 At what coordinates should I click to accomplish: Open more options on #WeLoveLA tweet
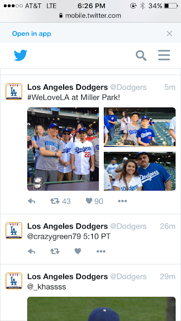(122, 201)
